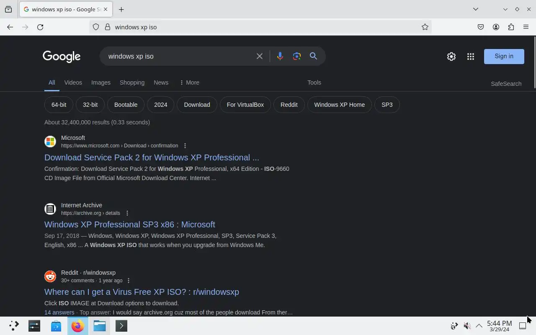The image size is (536, 335).
Task: Open system settings from taskbar
Action: pyautogui.click(x=34, y=326)
